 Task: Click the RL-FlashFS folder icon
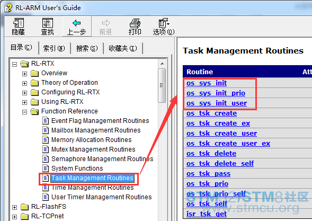click(x=25, y=207)
